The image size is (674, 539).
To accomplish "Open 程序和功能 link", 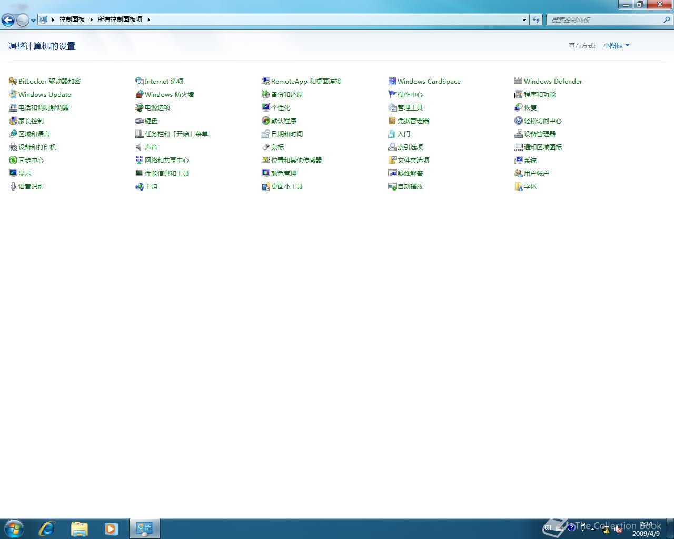I will 540,94.
